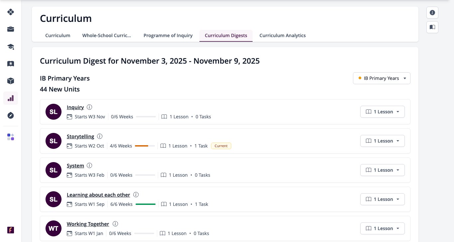Image resolution: width=454 pixels, height=242 pixels.
Task: Open the IB Primary Years programme dropdown
Action: (x=382, y=78)
